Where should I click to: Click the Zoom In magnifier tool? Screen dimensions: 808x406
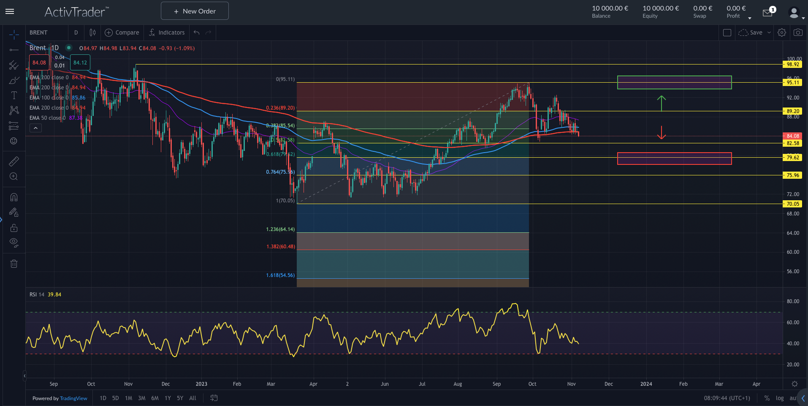tap(14, 177)
